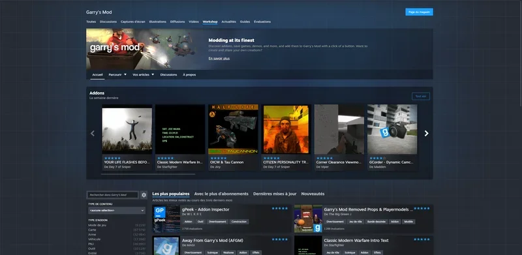Image resolution: width=522 pixels, height=255 pixels.
Task: Open gPeek - Addon Inspector title
Action: [x=206, y=209]
